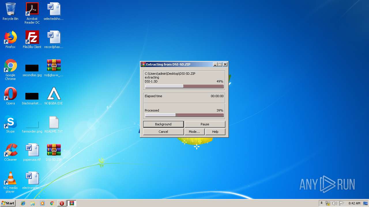The image size is (369, 207).
Task: Open the Mode... options
Action: [x=194, y=132]
